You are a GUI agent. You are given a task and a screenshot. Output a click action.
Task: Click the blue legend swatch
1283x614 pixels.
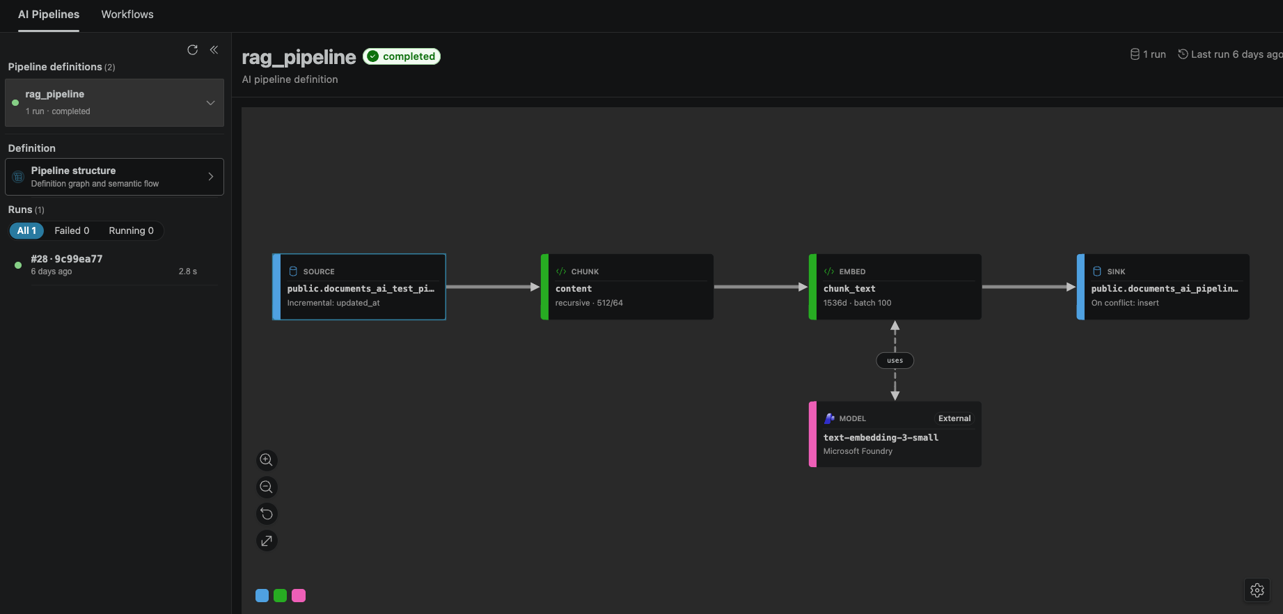(x=262, y=595)
